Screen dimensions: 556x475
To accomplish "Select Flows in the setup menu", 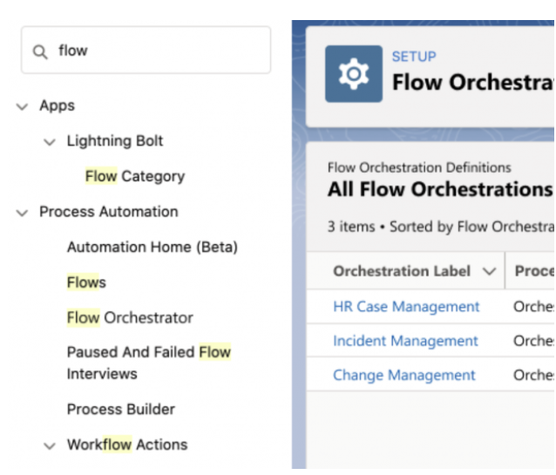I will 86,282.
